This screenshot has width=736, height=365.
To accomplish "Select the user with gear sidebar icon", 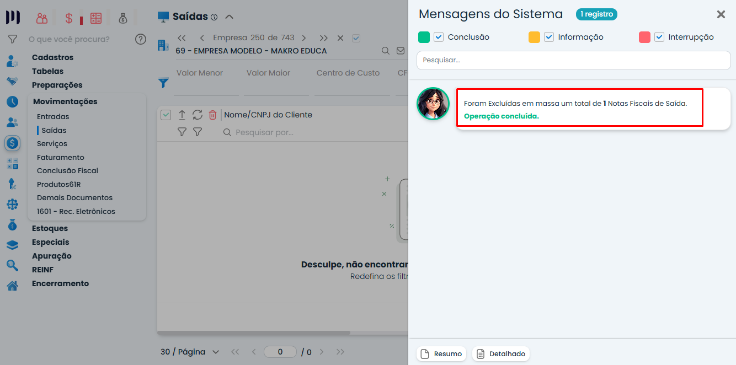I will pos(12,61).
